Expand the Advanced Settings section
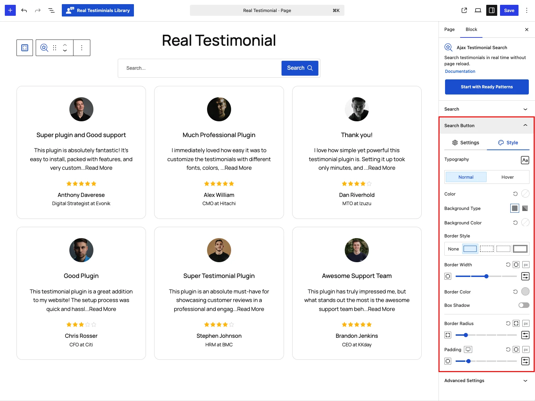 point(486,381)
